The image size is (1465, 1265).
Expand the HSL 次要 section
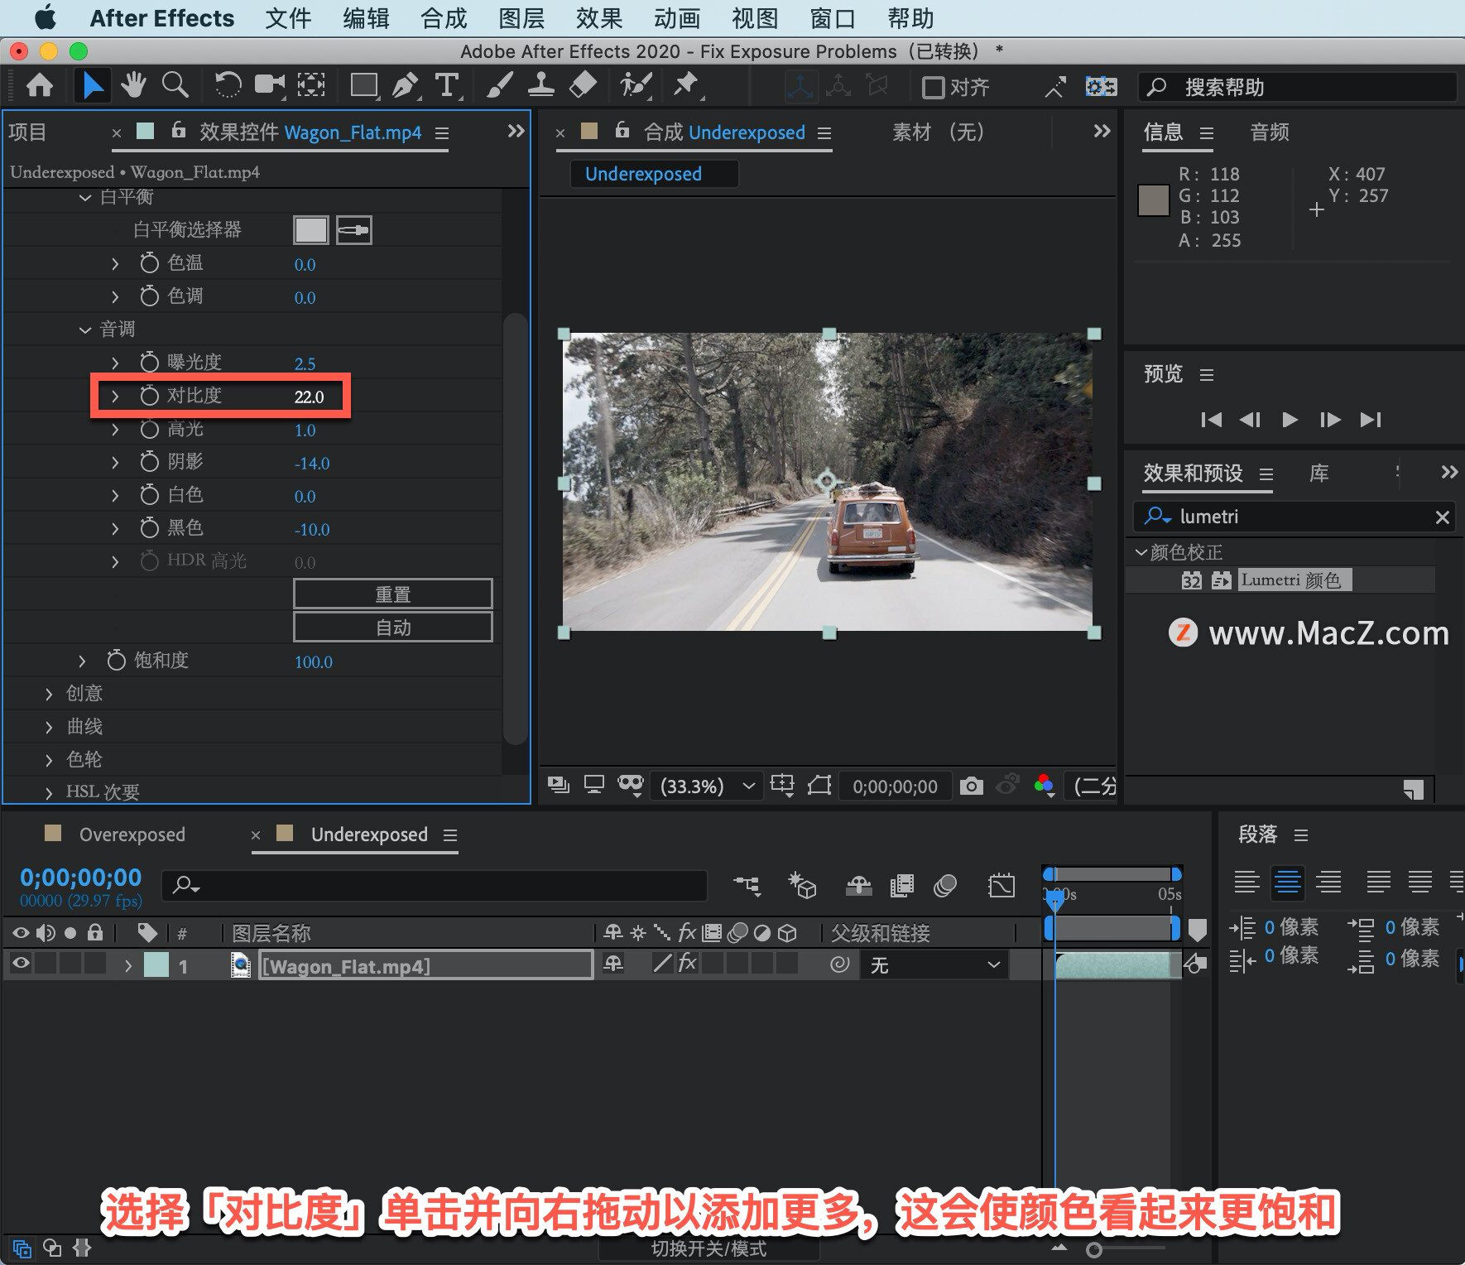[x=49, y=792]
